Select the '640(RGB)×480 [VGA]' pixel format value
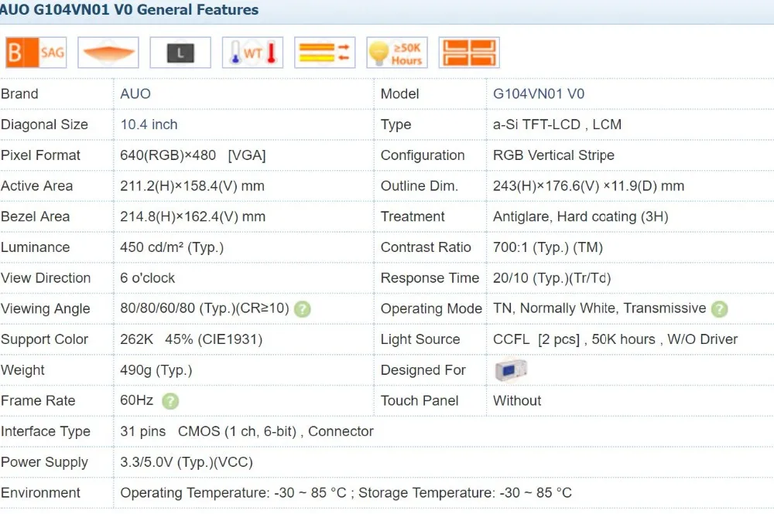This screenshot has width=774, height=514. coord(193,155)
